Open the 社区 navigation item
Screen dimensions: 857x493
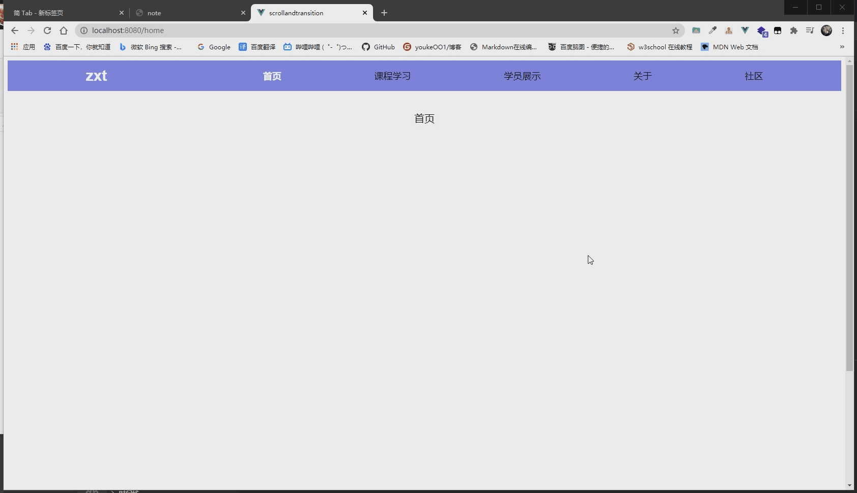754,76
